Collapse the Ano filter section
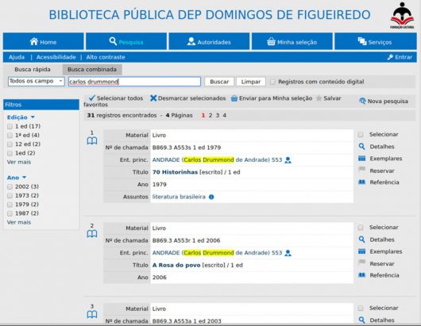 pos(24,178)
